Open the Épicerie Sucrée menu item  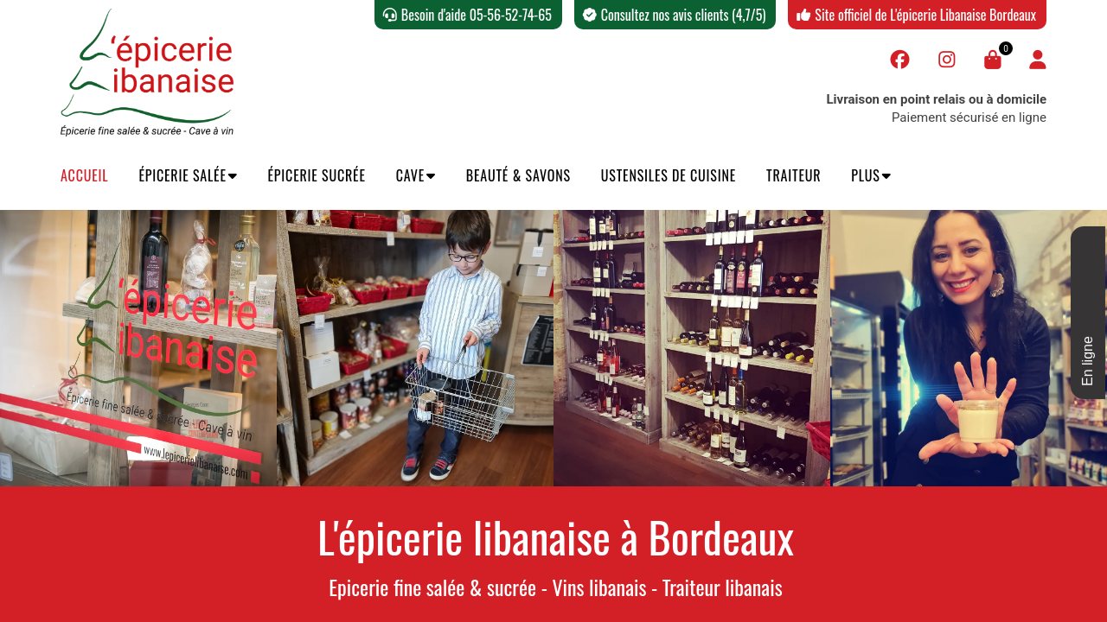point(317,175)
